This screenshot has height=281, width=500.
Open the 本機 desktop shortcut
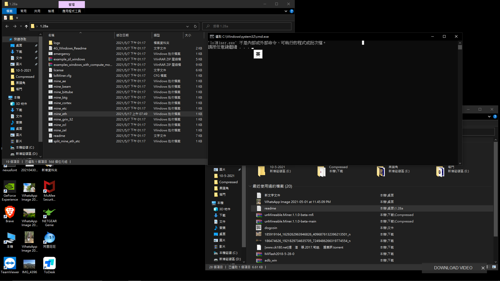10,240
